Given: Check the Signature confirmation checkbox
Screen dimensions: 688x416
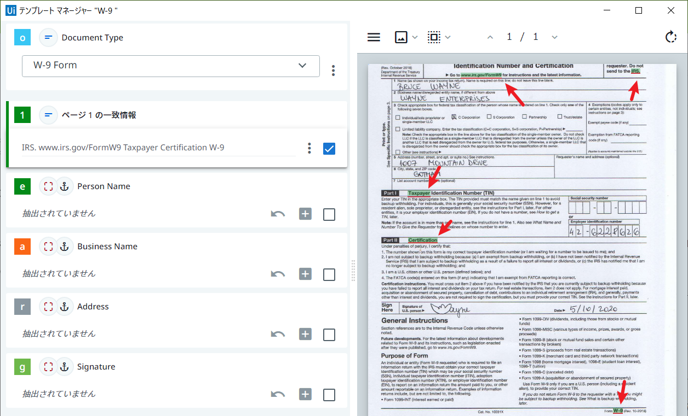Looking at the screenshot, I should tap(329, 394).
